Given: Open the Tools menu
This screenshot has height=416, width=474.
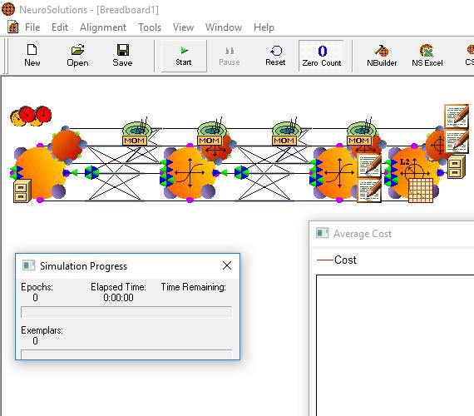Looking at the screenshot, I should point(150,27).
